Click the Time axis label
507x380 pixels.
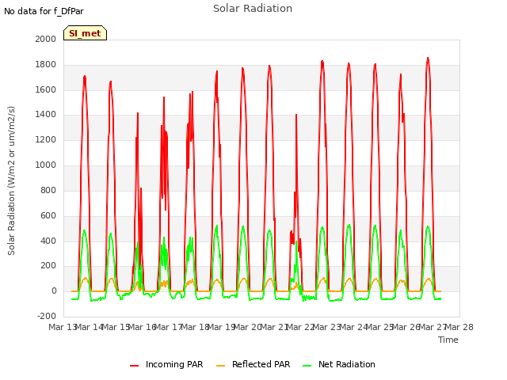tap(448, 340)
